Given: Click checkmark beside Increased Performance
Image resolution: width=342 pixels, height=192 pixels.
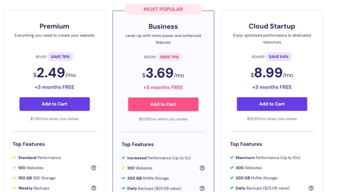Looking at the screenshot, I should coord(124,158).
